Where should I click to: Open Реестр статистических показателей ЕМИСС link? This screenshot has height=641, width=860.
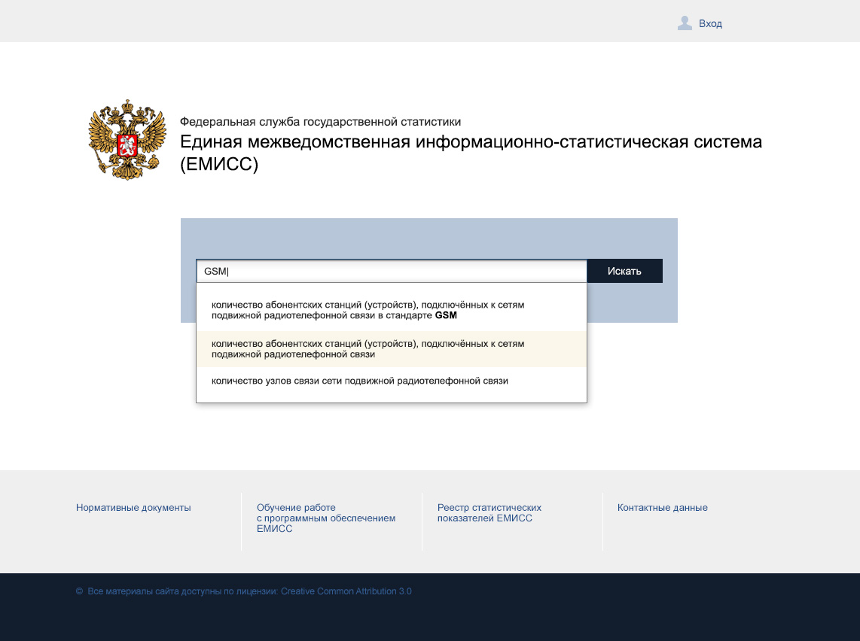489,513
